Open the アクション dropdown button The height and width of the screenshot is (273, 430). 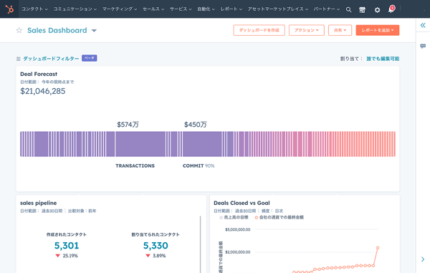(x=307, y=30)
